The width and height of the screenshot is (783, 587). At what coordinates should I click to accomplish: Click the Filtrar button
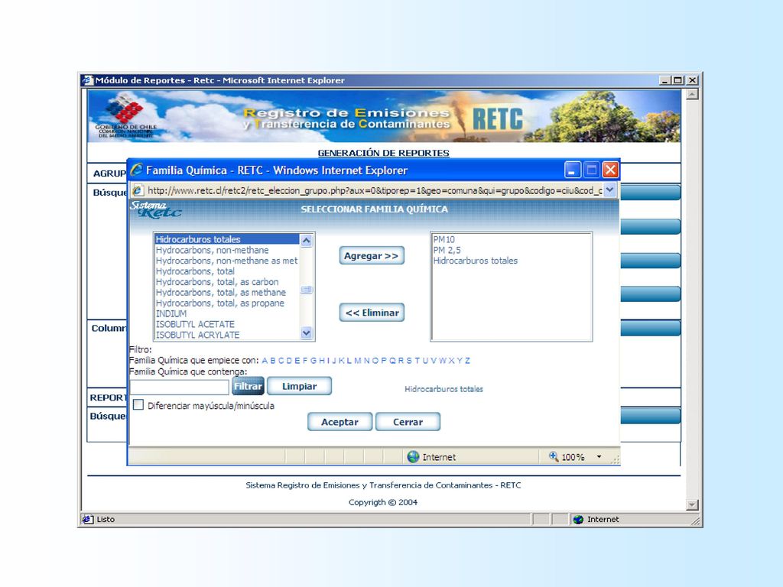[248, 386]
